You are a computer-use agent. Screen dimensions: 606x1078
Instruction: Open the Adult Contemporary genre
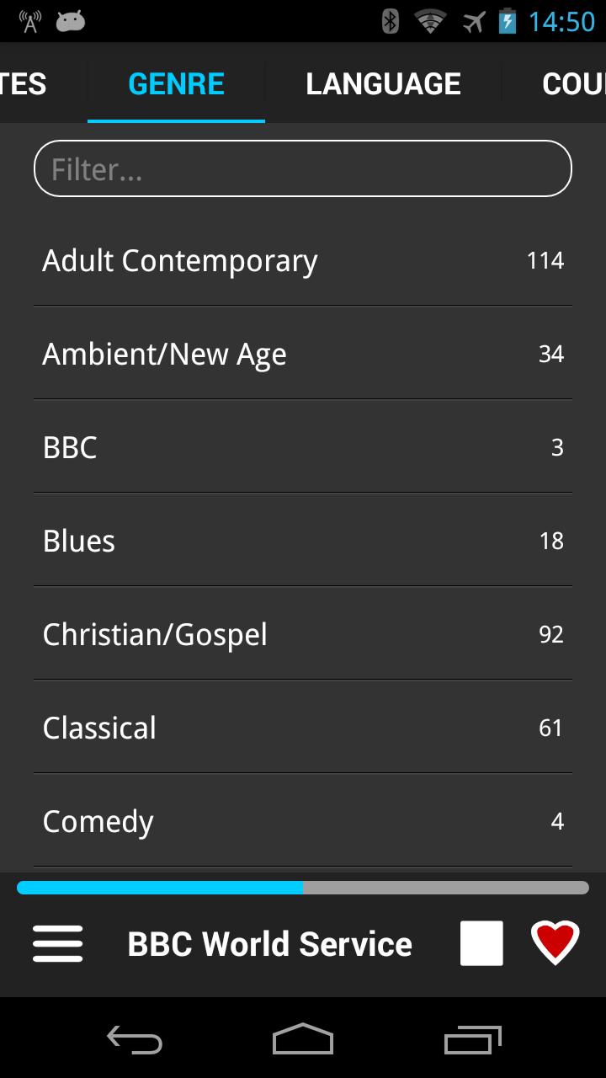(303, 261)
